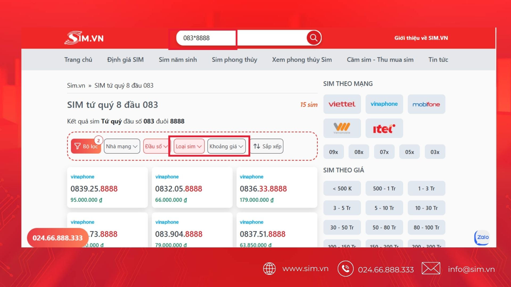
Task: Open Xem phong thủy Sim menu item
Action: tap(302, 60)
